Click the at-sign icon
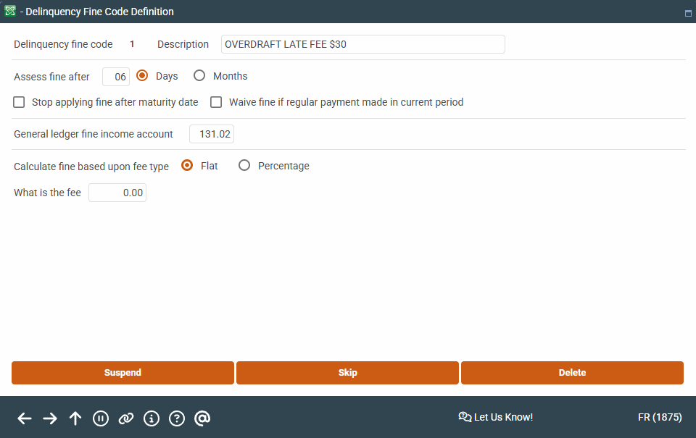The height and width of the screenshot is (438, 696). (202, 418)
